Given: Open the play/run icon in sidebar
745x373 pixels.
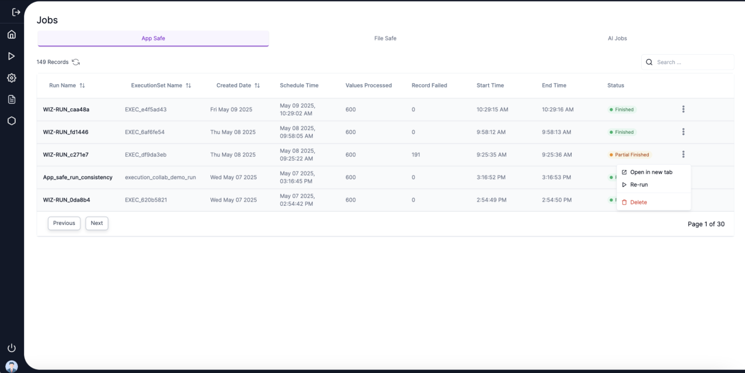Looking at the screenshot, I should tap(12, 56).
